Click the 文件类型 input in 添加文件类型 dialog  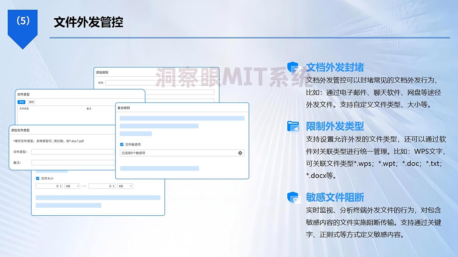point(73,152)
